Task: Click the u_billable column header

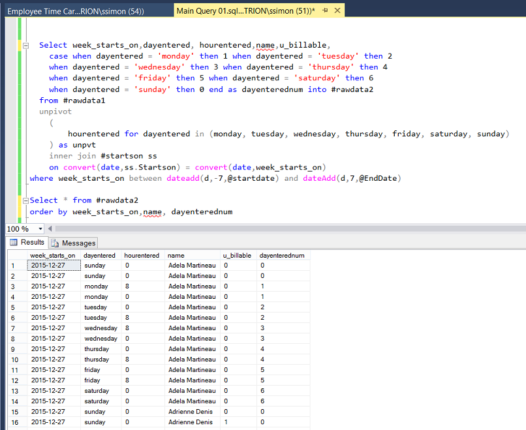Action: [237, 255]
